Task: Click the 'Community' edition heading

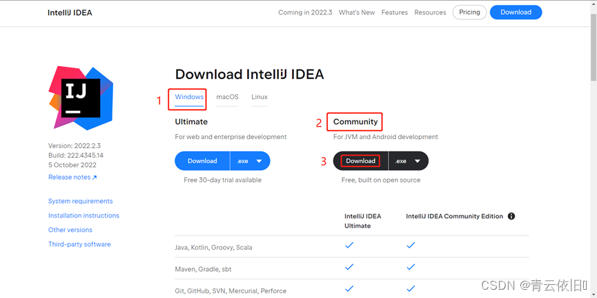Action: 355,122
